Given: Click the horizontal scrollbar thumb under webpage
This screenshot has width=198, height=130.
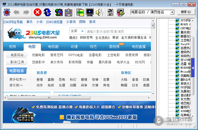Looking at the screenshot, I should coord(49,98).
